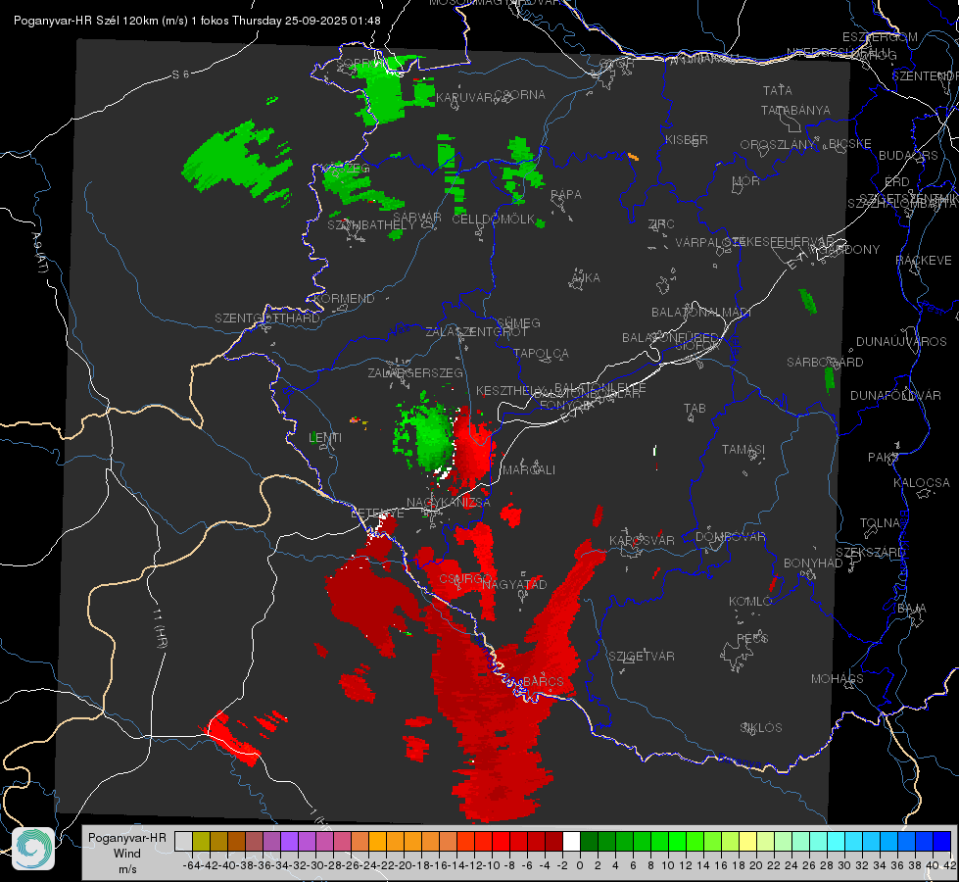Click the LENTI town label
The image size is (959, 882).
[325, 438]
